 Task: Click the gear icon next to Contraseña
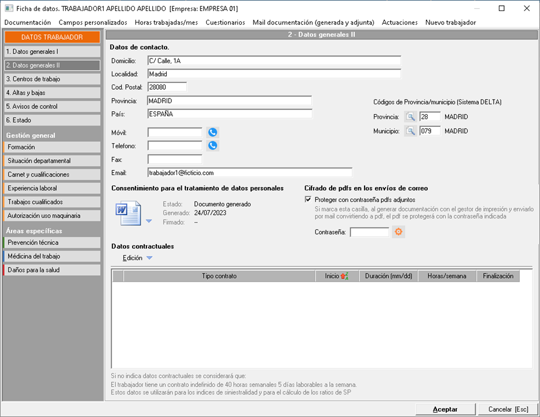click(x=398, y=232)
